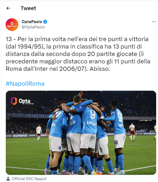The width and height of the screenshot is (158, 182).
Task: Click the person icon beside Official SSC Napoli
Action: [x=8, y=179]
